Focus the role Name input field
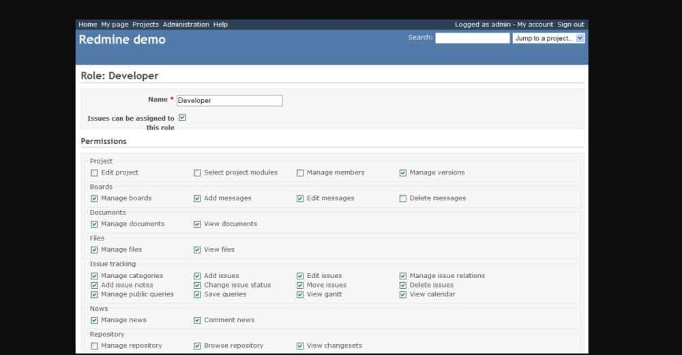Screen dimensions: 682x355 click(x=229, y=100)
